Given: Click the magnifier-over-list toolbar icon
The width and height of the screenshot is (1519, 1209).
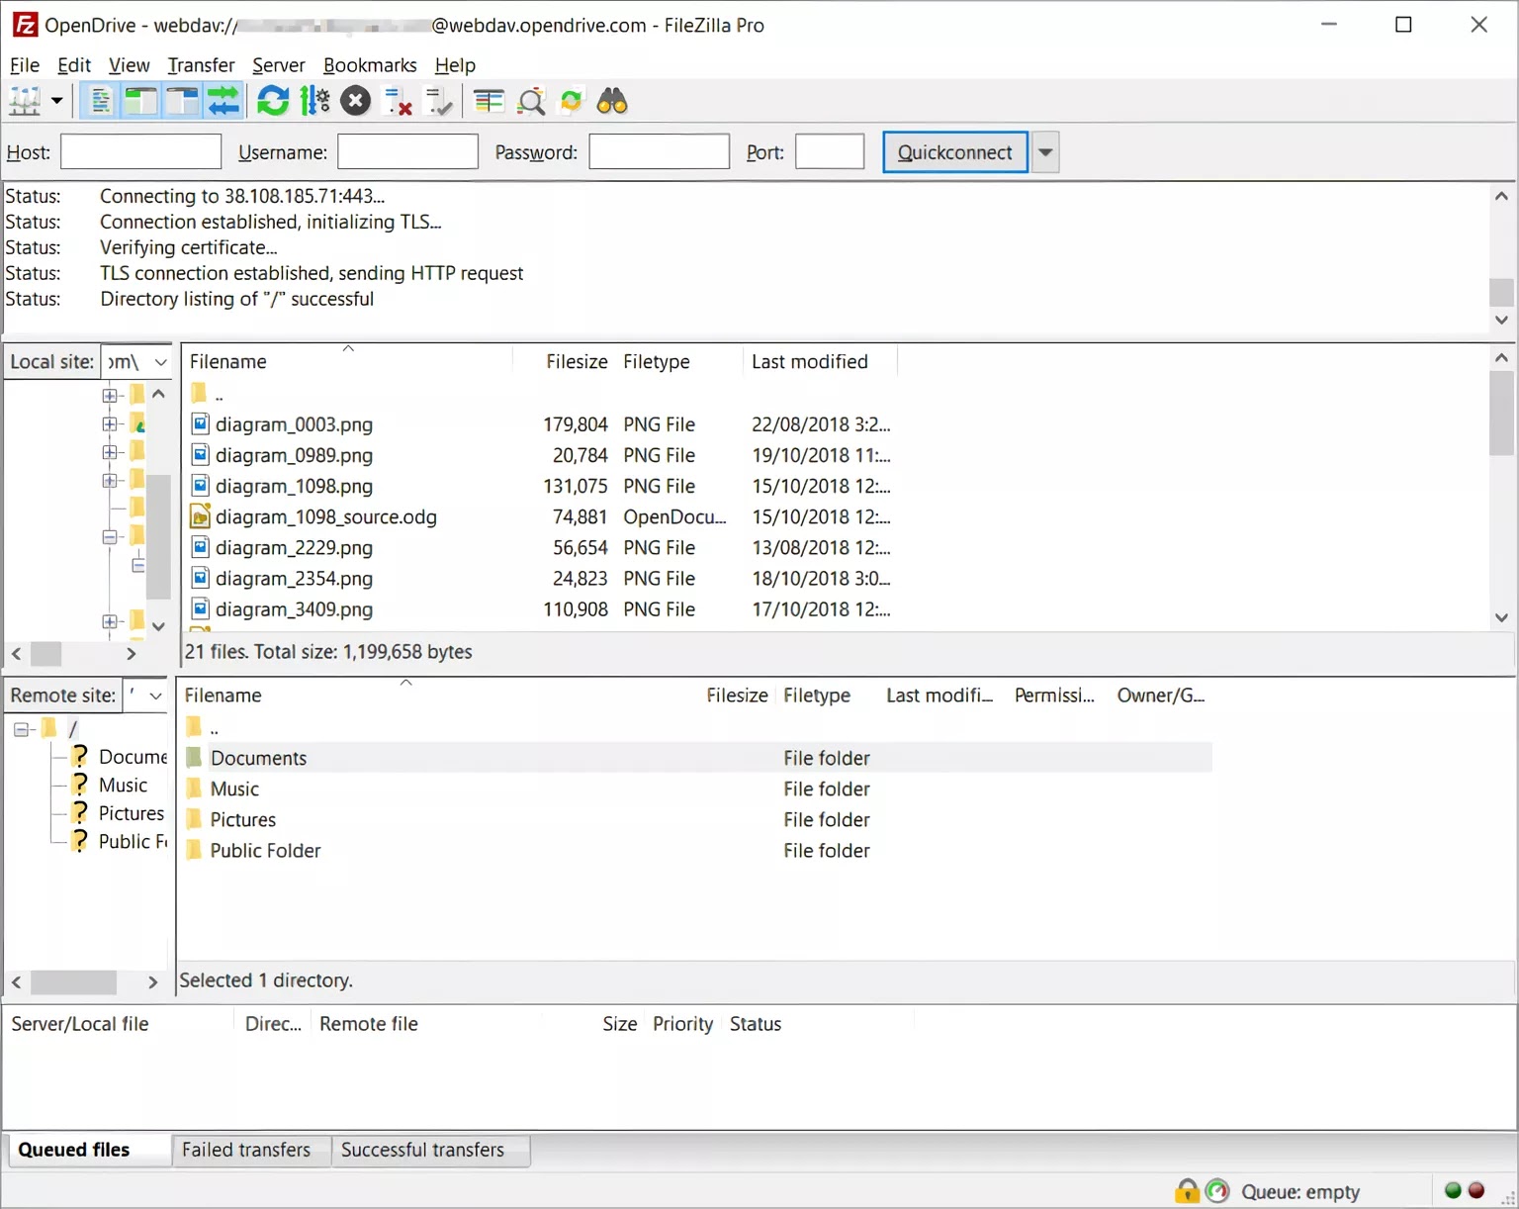Looking at the screenshot, I should pyautogui.click(x=531, y=101).
